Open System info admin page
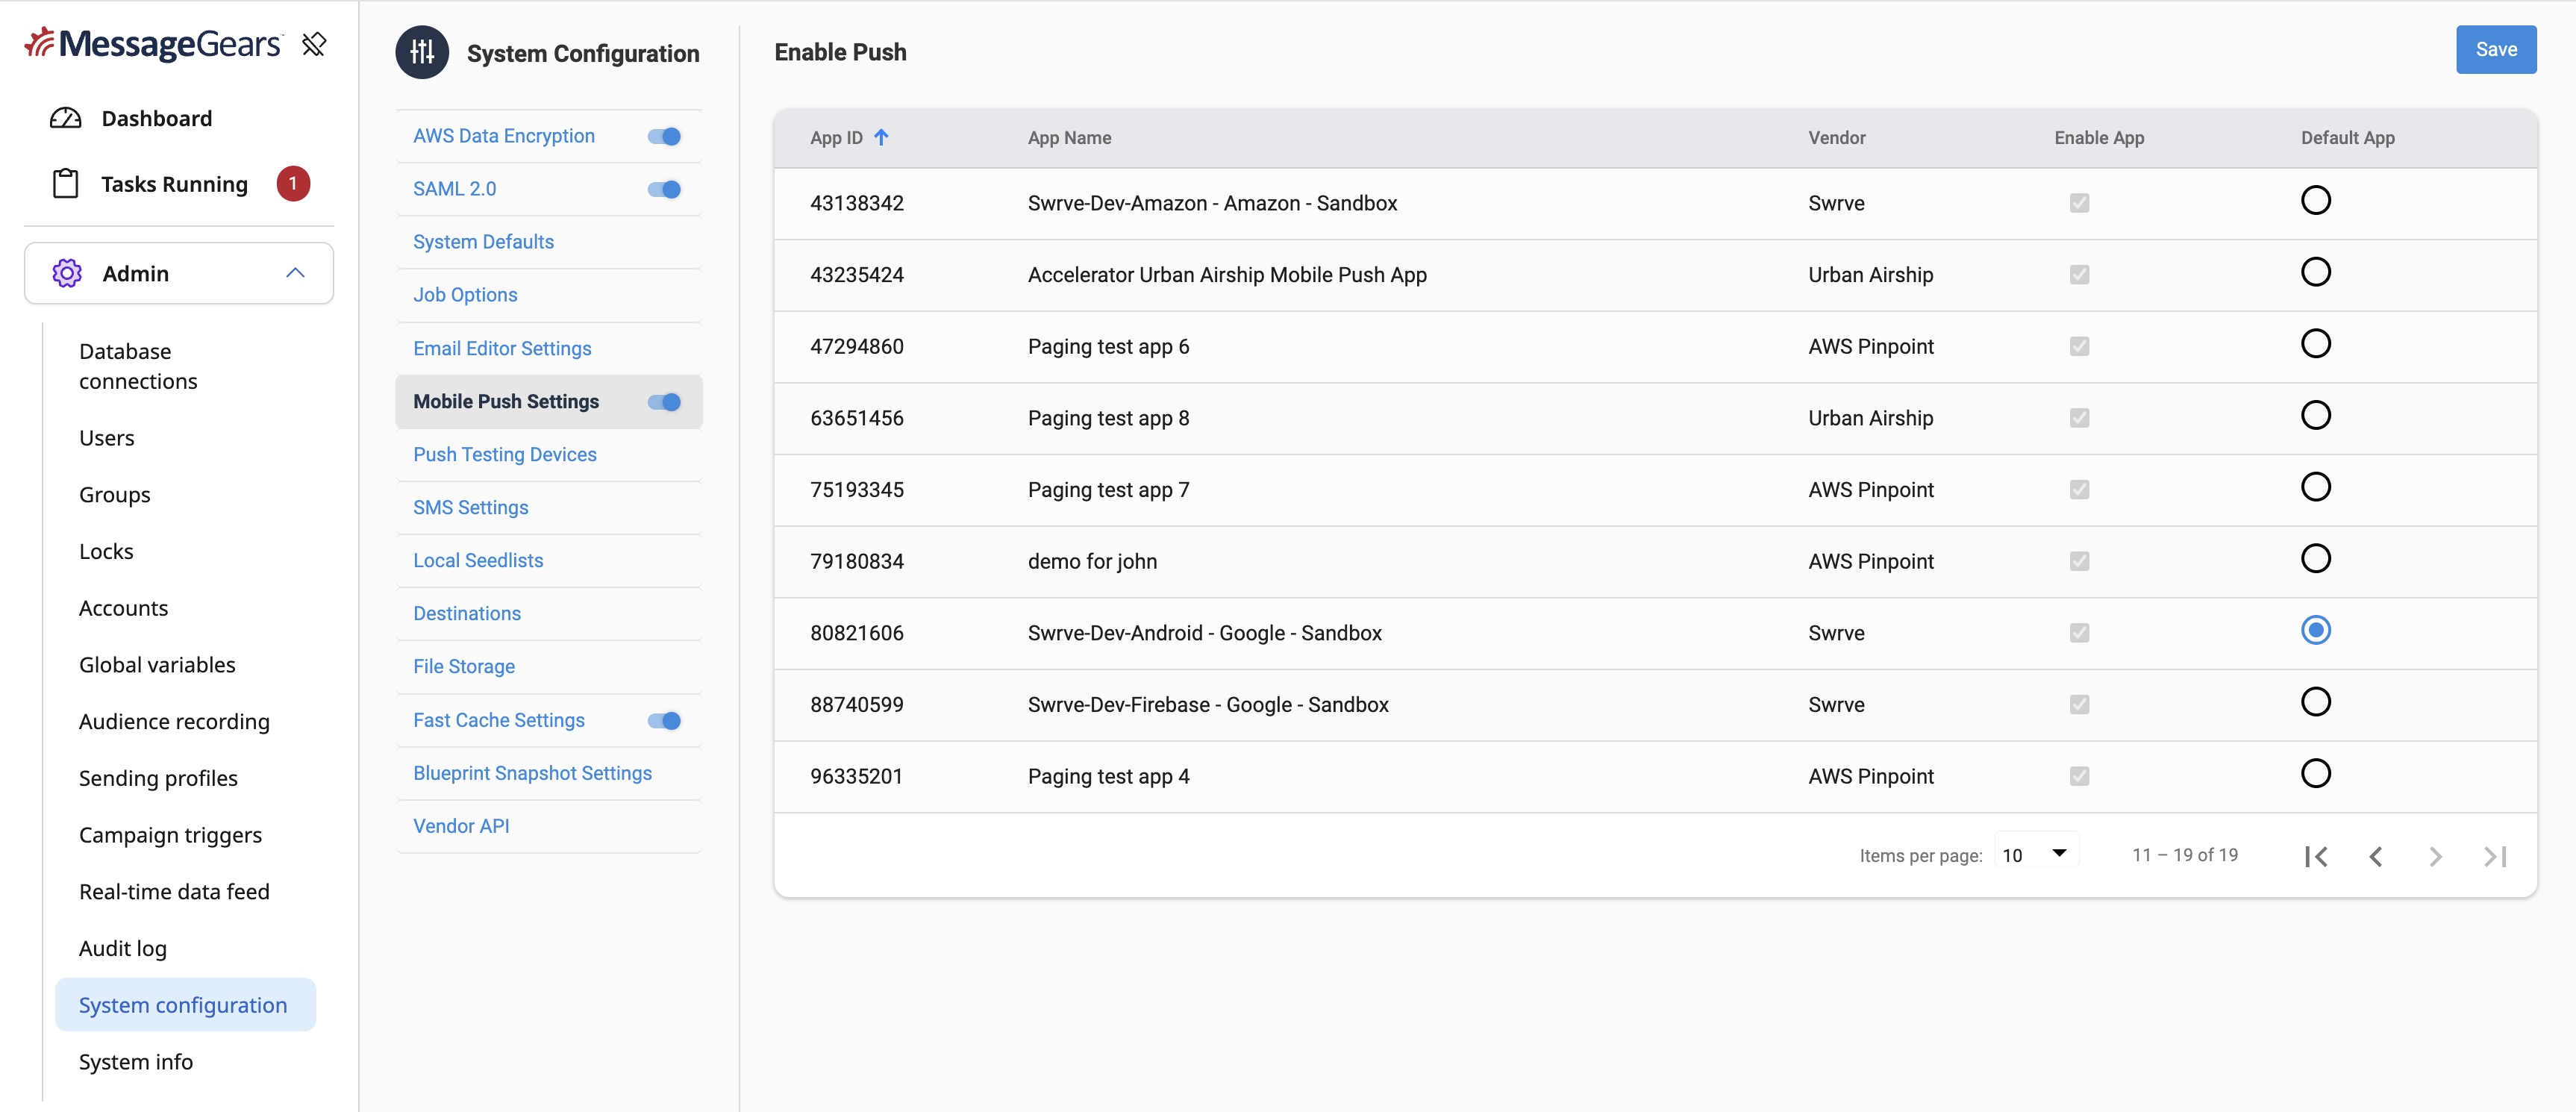Viewport: 2576px width, 1112px height. pos(135,1062)
